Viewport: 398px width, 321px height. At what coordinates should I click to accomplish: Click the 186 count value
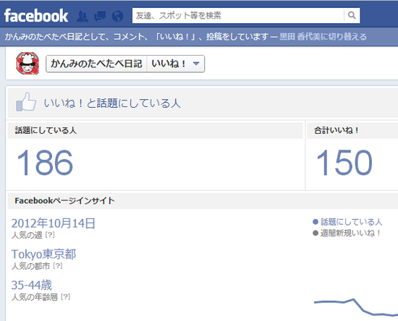point(45,162)
